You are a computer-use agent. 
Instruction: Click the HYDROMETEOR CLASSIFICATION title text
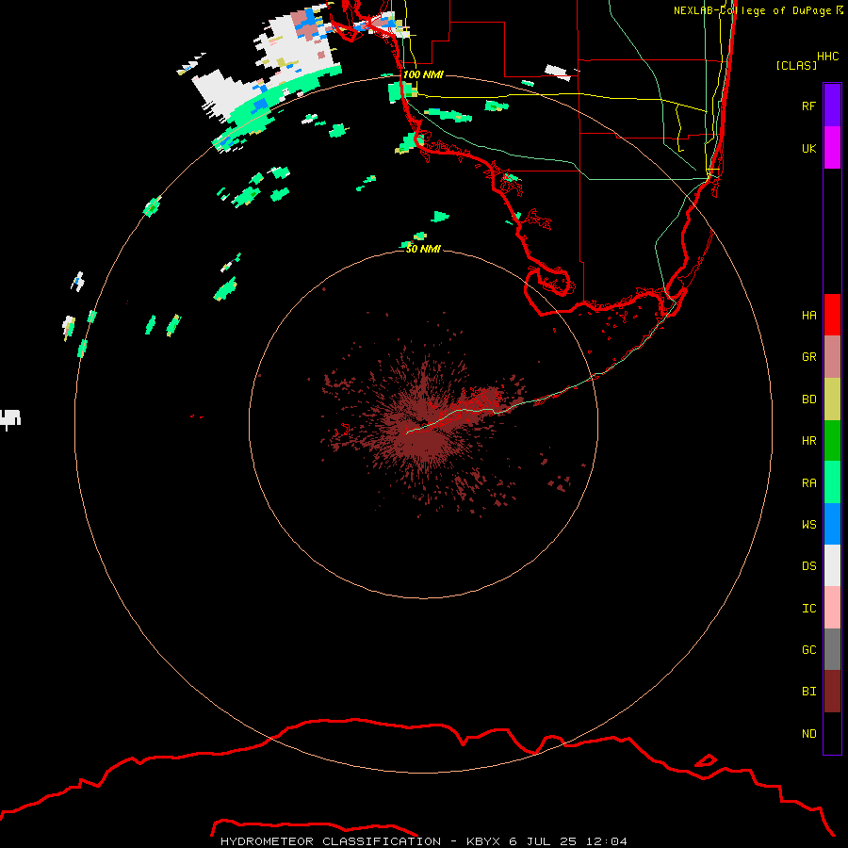[x=331, y=841]
